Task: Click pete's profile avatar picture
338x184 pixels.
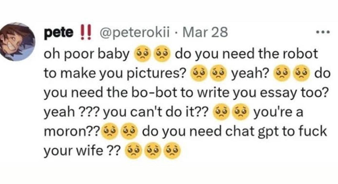Action: [x=18, y=42]
